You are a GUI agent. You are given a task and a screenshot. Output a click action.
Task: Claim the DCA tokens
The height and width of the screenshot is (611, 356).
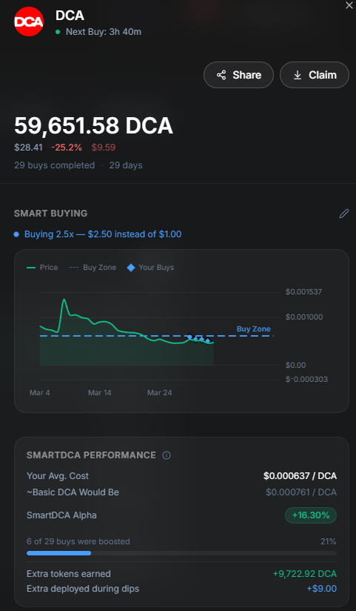click(315, 75)
